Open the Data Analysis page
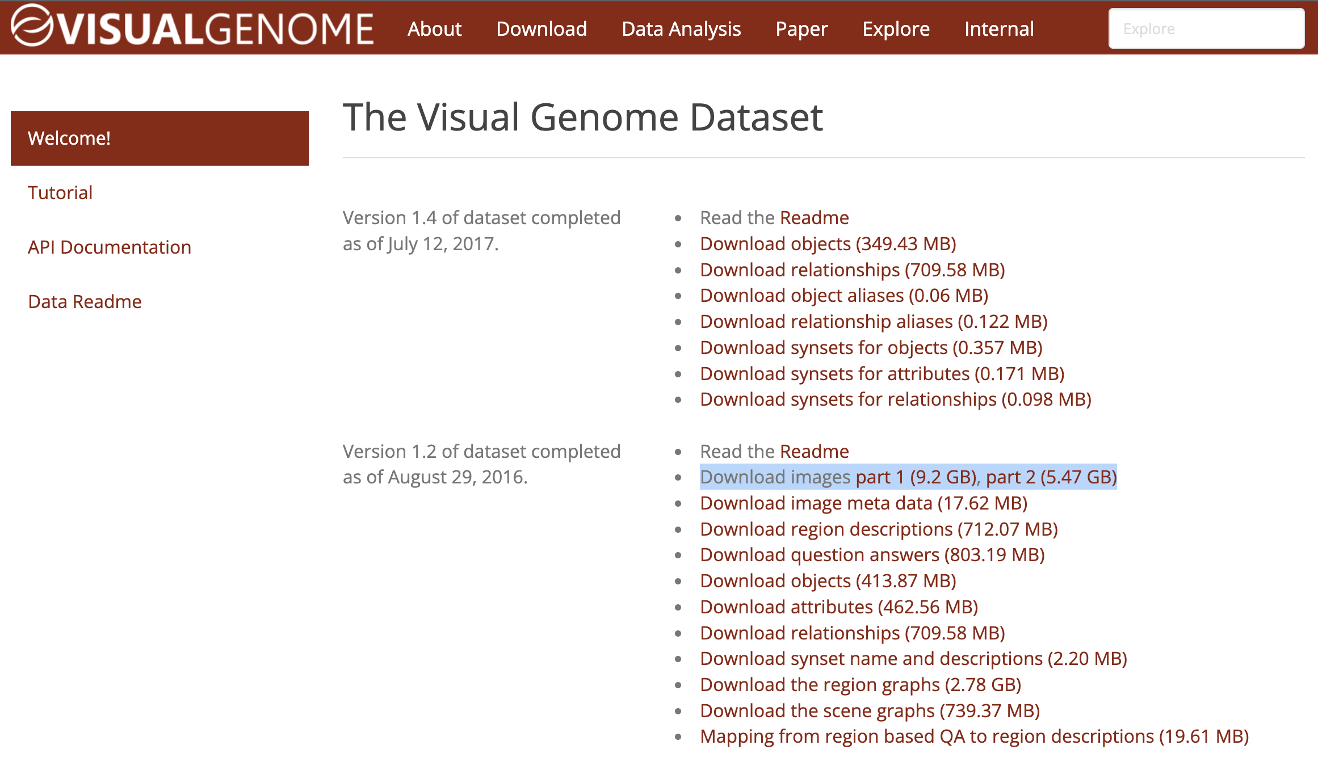1318x766 pixels. point(681,28)
